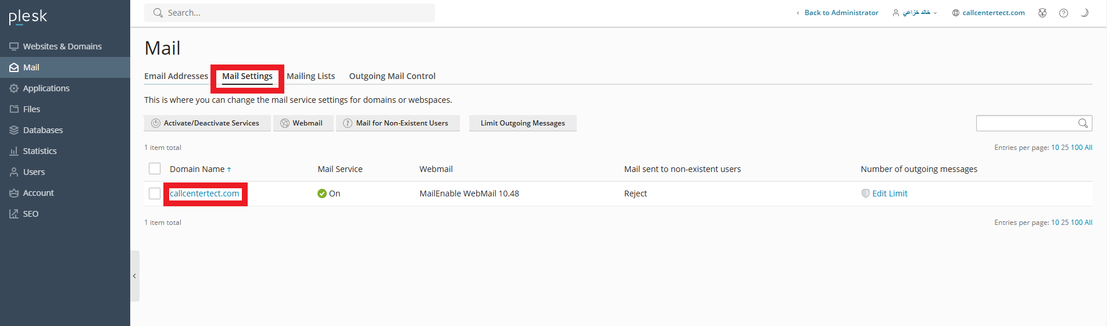Collapse the sidebar with arrow handle
Screen dimensions: 1107x326
coord(134,276)
